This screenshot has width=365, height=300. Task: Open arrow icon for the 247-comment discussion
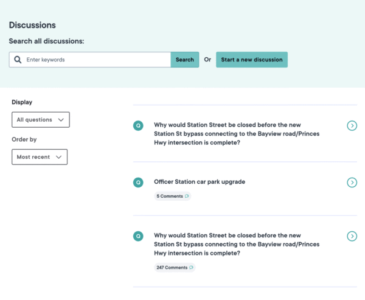(352, 235)
